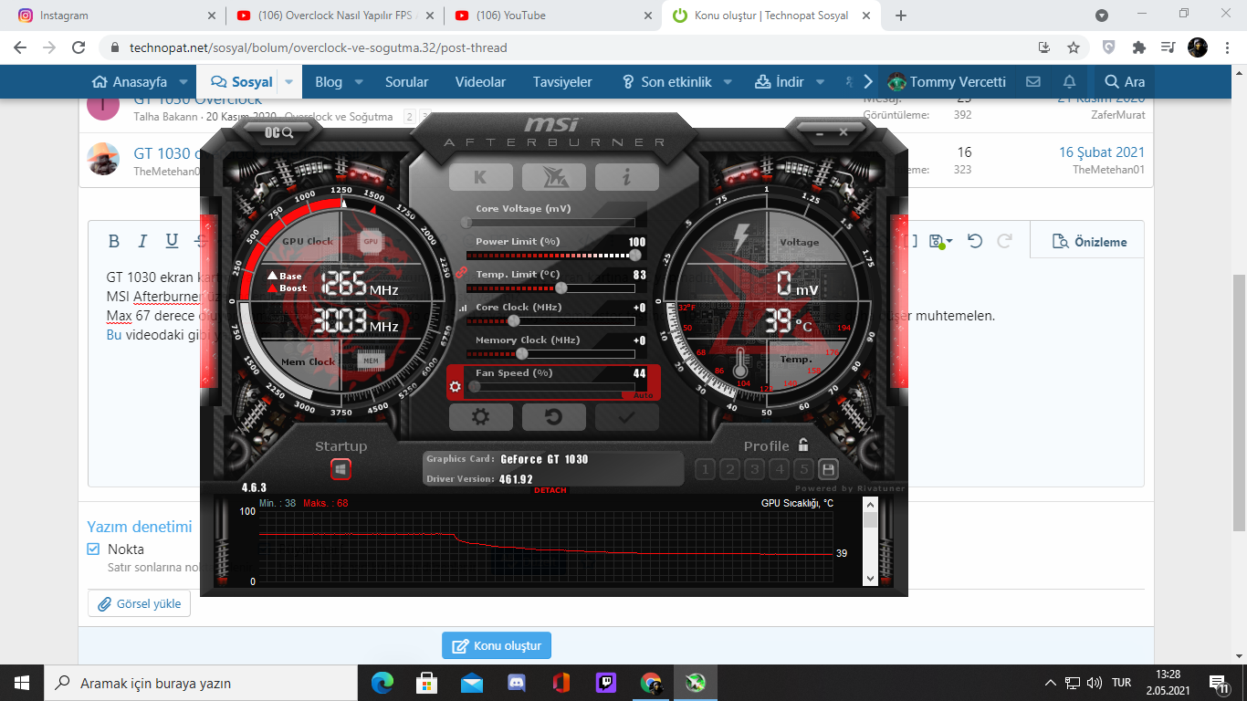Open the Tavsiyeler menu item
This screenshot has width=1247, height=701.
click(x=562, y=82)
